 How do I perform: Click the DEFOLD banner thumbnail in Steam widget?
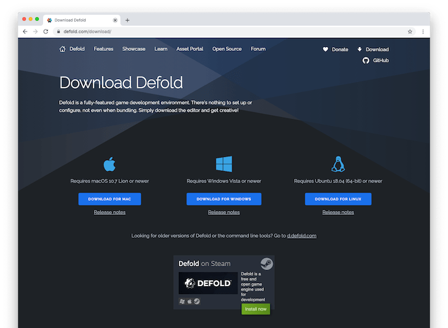point(208,283)
